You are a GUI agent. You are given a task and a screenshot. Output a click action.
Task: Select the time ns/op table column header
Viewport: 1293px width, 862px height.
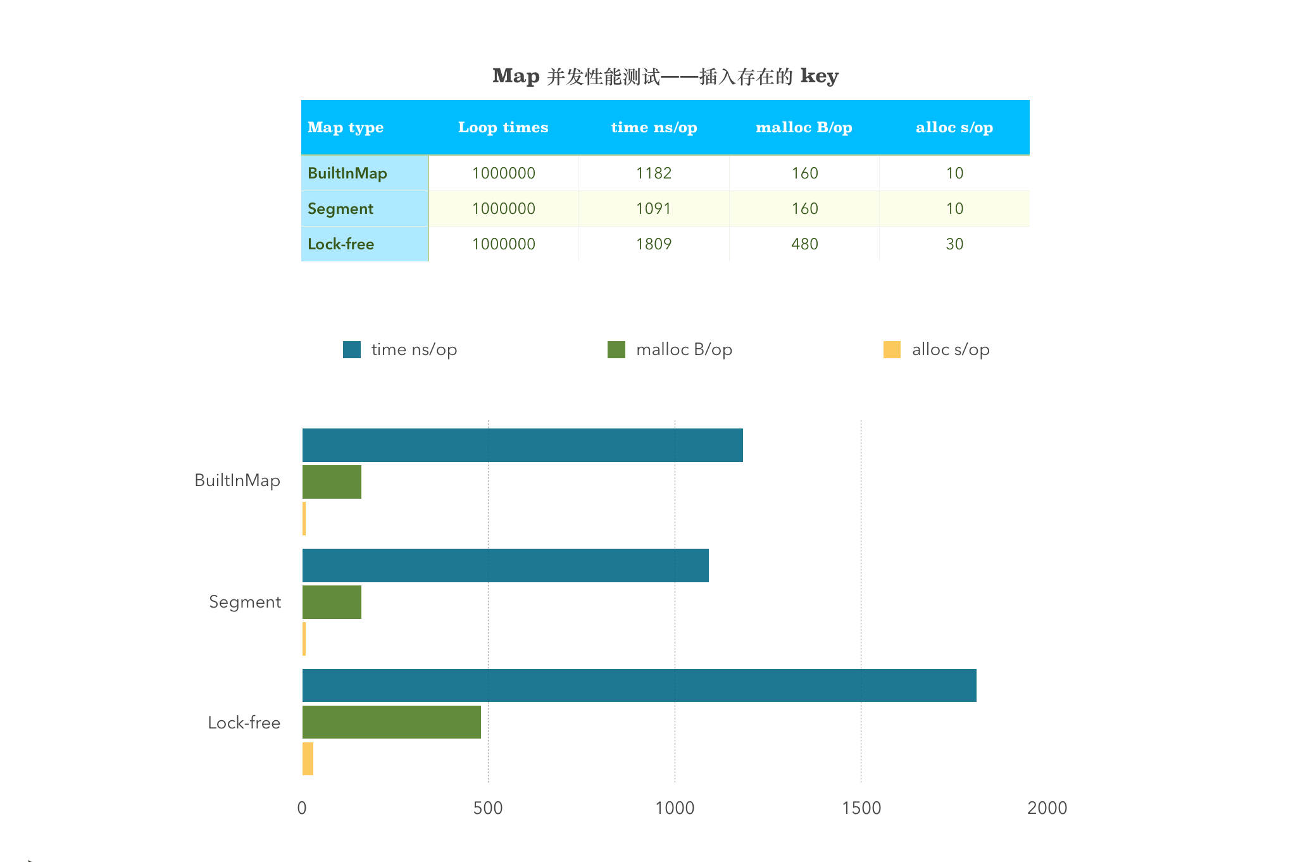(x=654, y=127)
